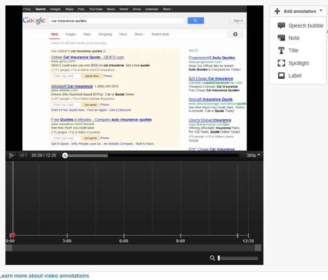Open Progressive Auto Quotes ad link

[x=212, y=57]
